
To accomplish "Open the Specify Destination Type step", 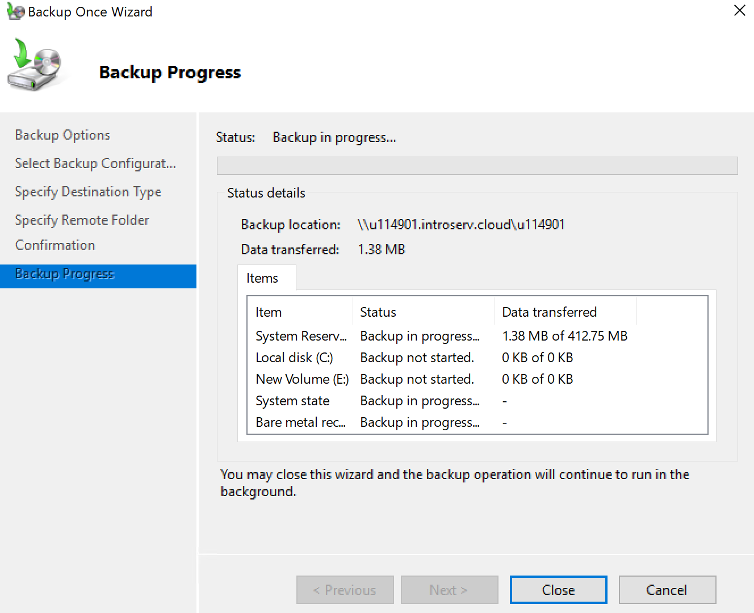I will [87, 192].
